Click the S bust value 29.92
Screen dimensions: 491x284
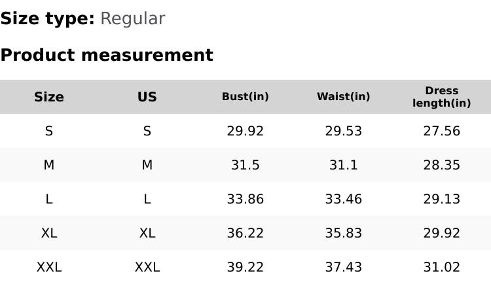click(x=245, y=131)
